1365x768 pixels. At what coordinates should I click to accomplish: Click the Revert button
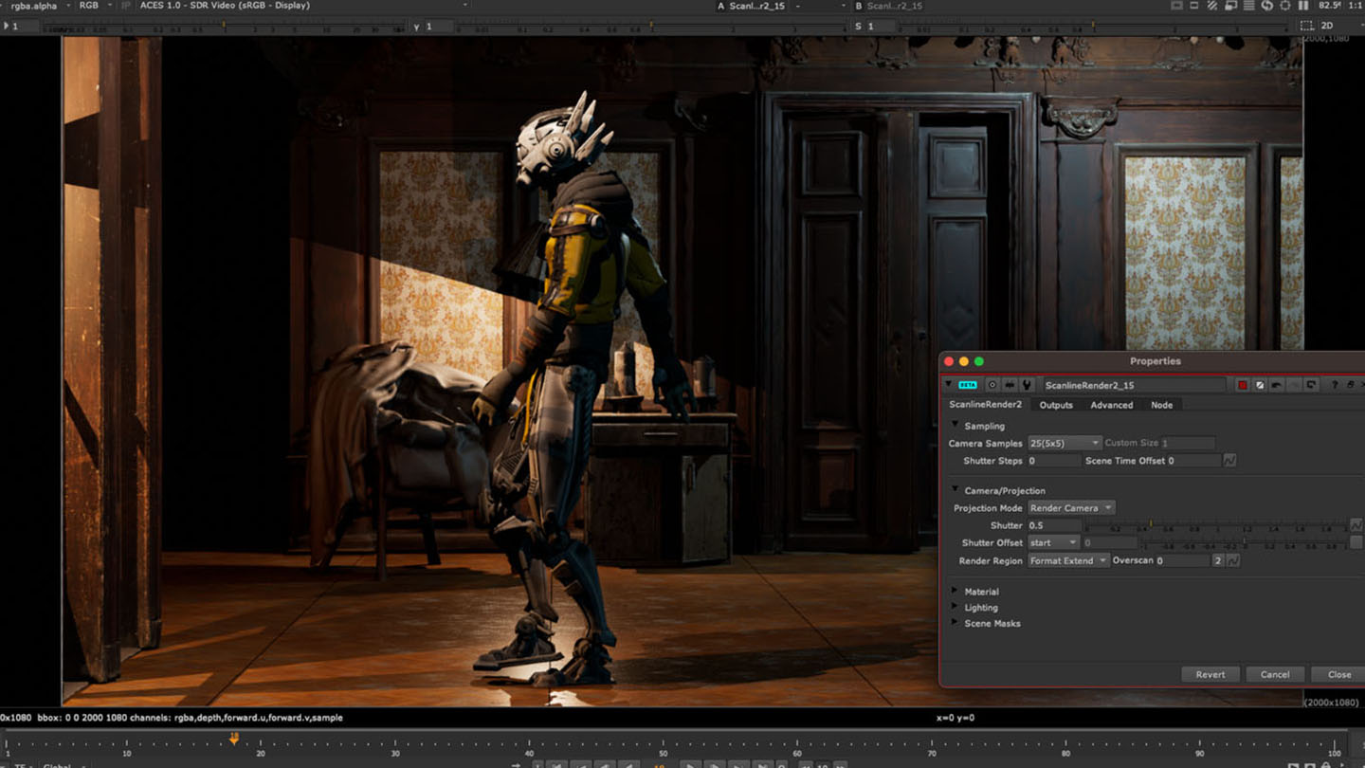click(x=1210, y=674)
